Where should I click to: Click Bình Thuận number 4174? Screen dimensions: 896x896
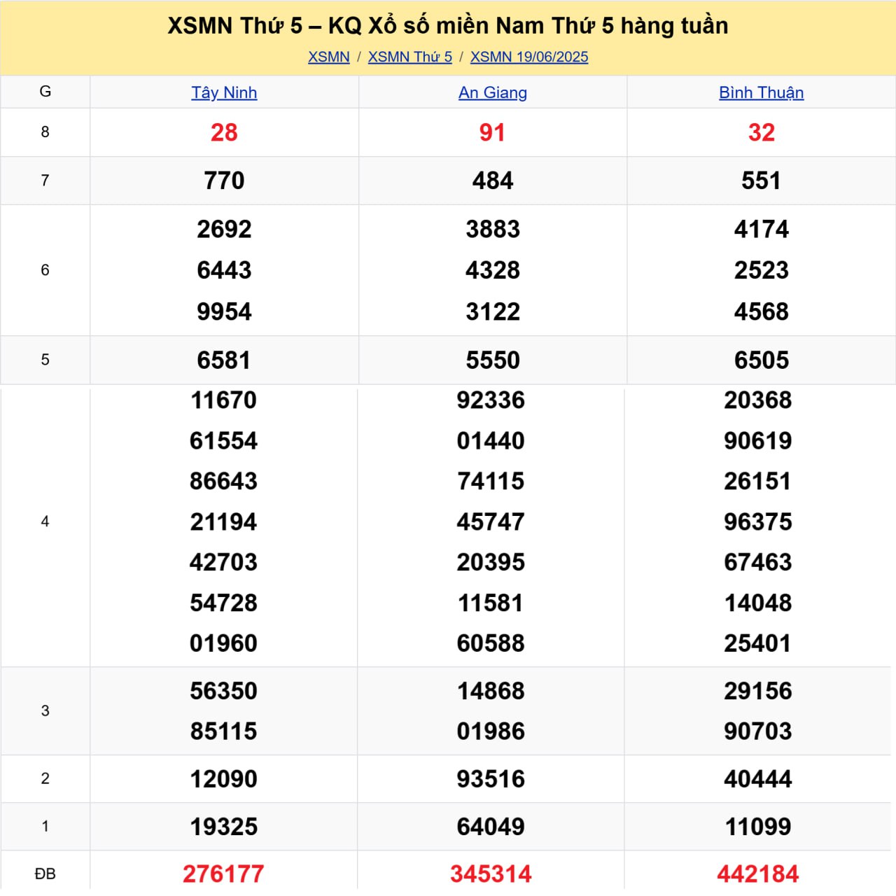pos(762,229)
